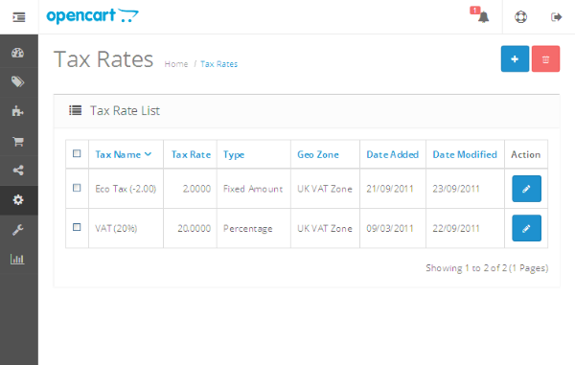Click the Tax Rates page title

[x=103, y=59]
